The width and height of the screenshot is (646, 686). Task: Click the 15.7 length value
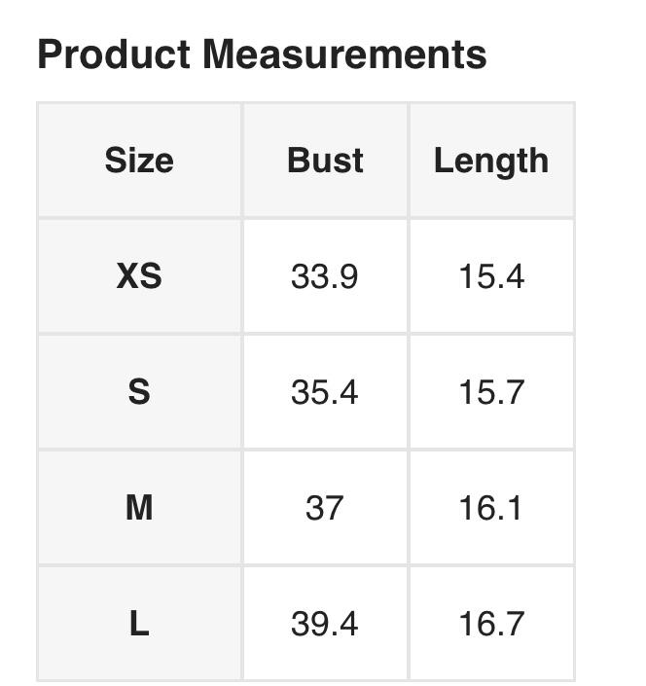pyautogui.click(x=491, y=392)
